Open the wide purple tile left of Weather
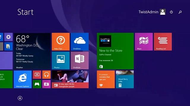 click(x=6, y=60)
